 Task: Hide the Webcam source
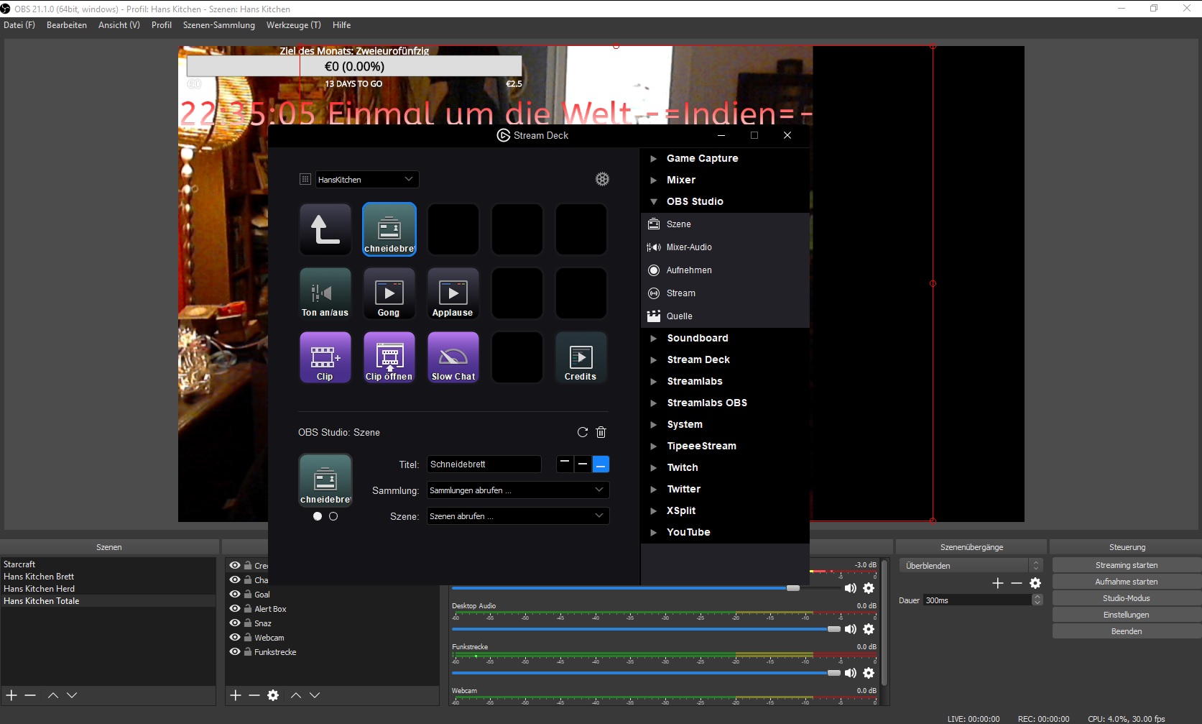(x=234, y=637)
